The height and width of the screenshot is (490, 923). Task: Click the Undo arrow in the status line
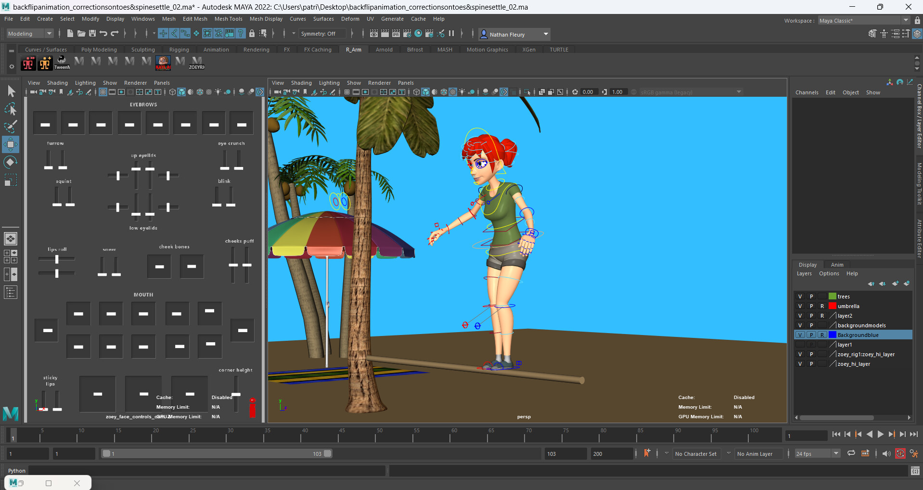pos(103,34)
